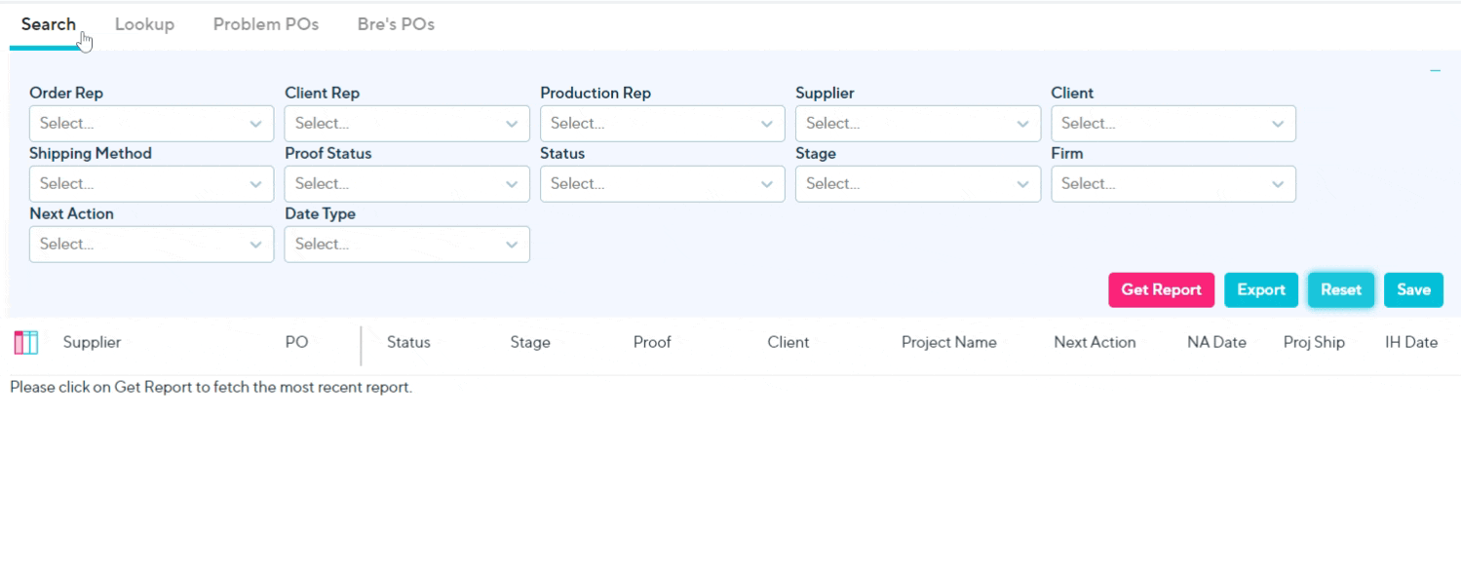Open the Production Rep dropdown
Screen dimensions: 1461x571
pos(662,123)
